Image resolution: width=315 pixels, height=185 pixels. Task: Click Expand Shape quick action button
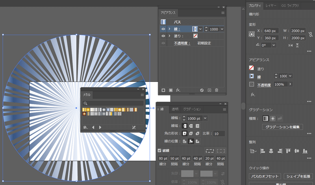tap(298, 176)
